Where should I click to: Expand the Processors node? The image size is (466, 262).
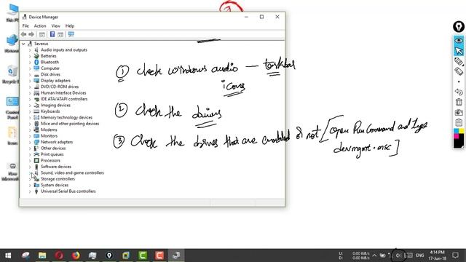click(30, 160)
